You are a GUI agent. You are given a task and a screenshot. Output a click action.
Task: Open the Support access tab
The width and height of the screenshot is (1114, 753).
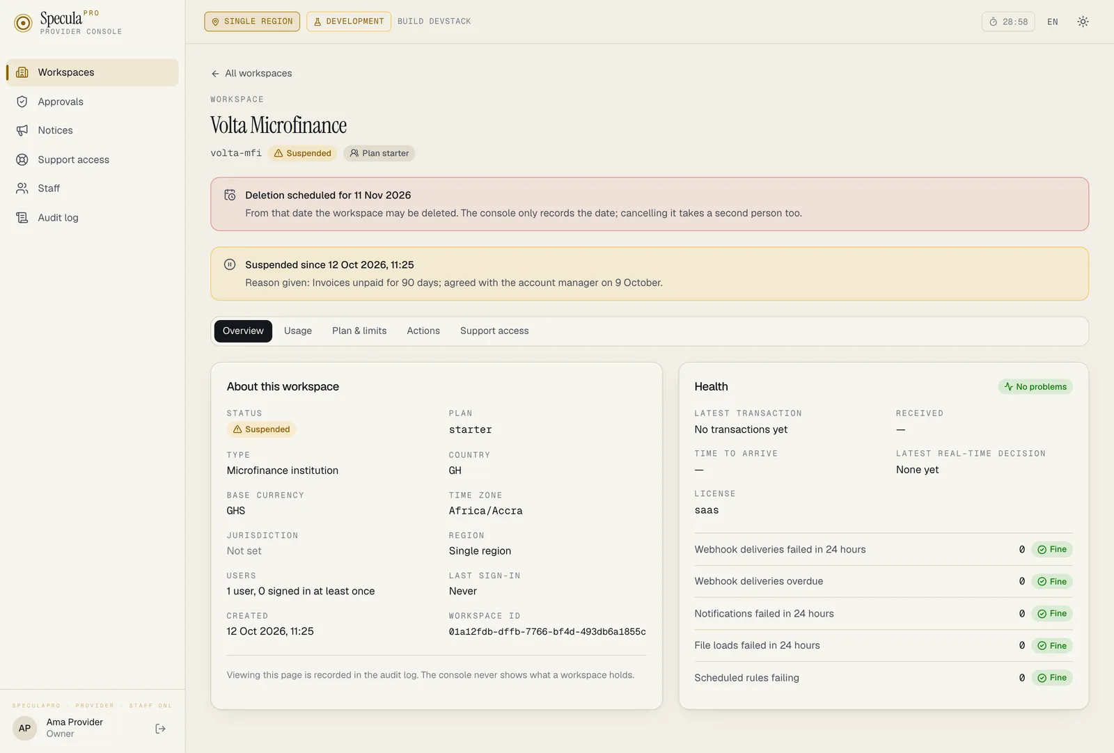coord(494,331)
